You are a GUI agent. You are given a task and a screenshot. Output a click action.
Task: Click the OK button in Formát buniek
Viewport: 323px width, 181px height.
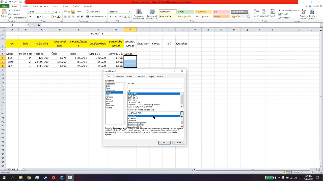(x=164, y=143)
